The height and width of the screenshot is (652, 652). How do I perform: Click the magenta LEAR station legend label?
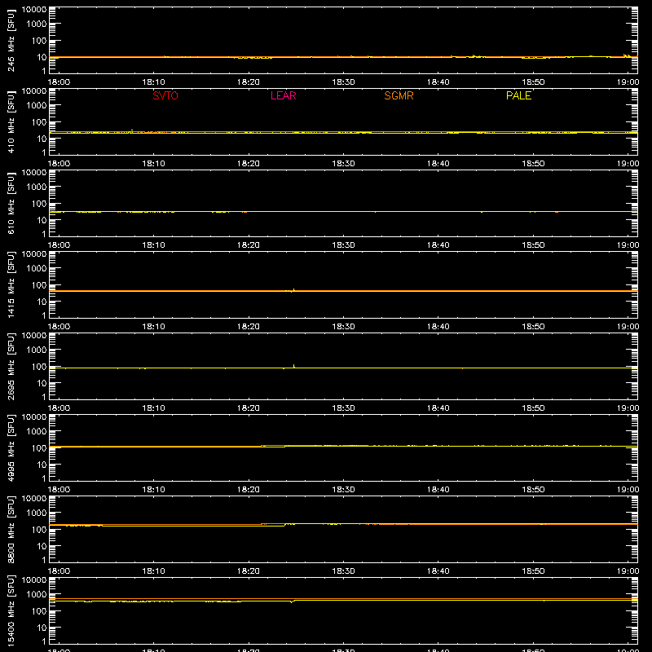[283, 95]
